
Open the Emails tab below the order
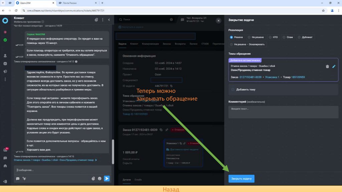[138, 180]
